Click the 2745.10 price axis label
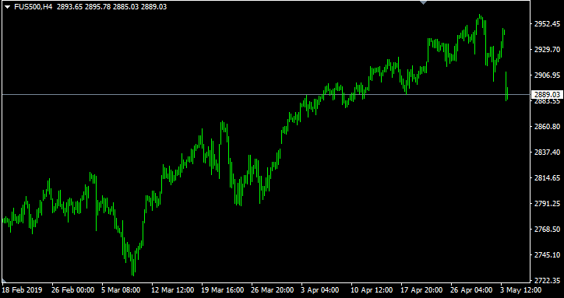Viewport: 564px width, 298px height. (547, 255)
